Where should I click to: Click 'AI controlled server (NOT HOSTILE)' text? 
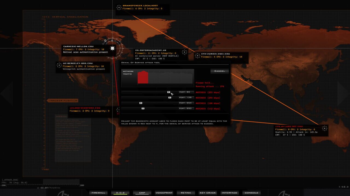coord(157,56)
